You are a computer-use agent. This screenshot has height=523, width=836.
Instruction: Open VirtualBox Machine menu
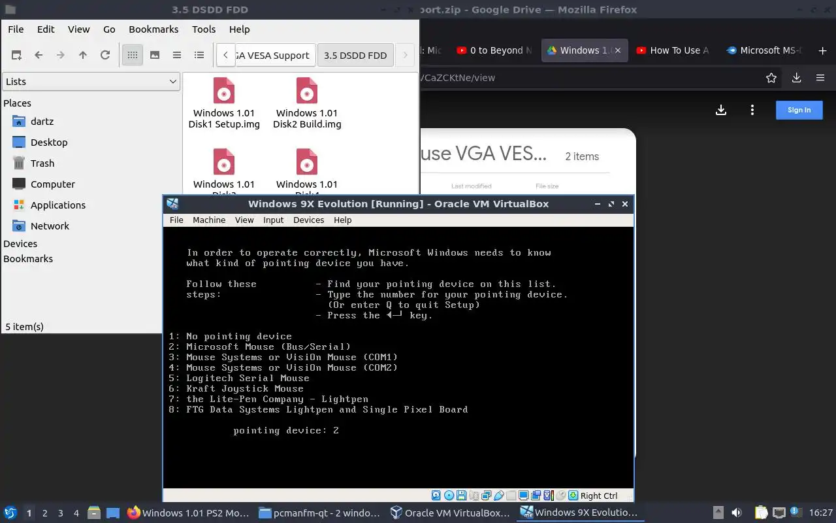point(209,220)
